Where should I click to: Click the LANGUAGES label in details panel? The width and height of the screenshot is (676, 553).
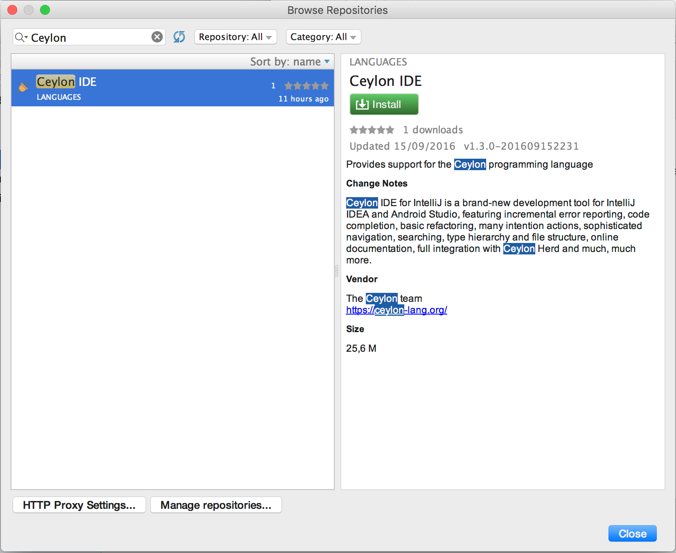378,62
